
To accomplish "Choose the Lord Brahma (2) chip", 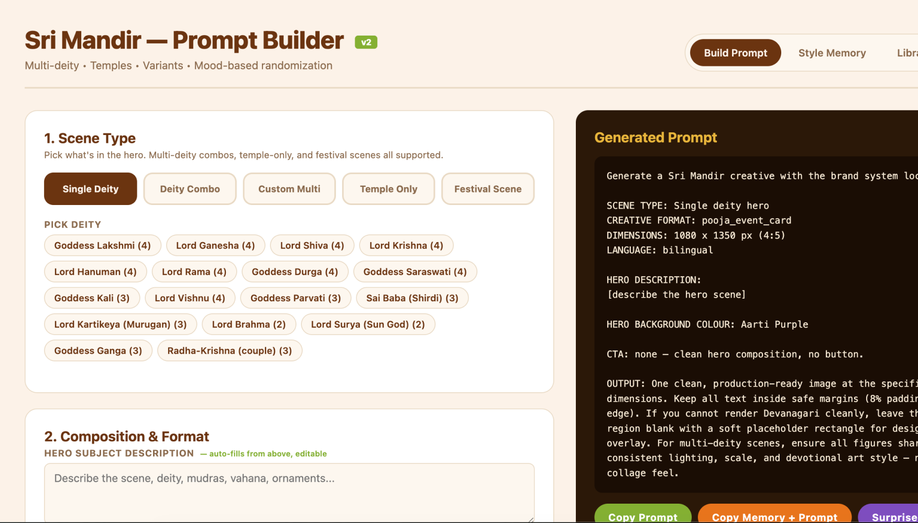I will [x=249, y=324].
